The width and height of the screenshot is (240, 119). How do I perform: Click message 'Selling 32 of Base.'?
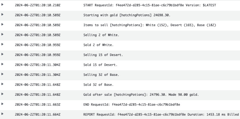(x=101, y=75)
